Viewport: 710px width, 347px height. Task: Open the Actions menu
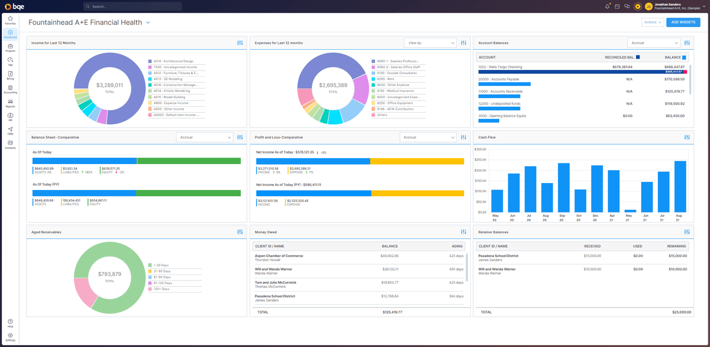pos(652,22)
